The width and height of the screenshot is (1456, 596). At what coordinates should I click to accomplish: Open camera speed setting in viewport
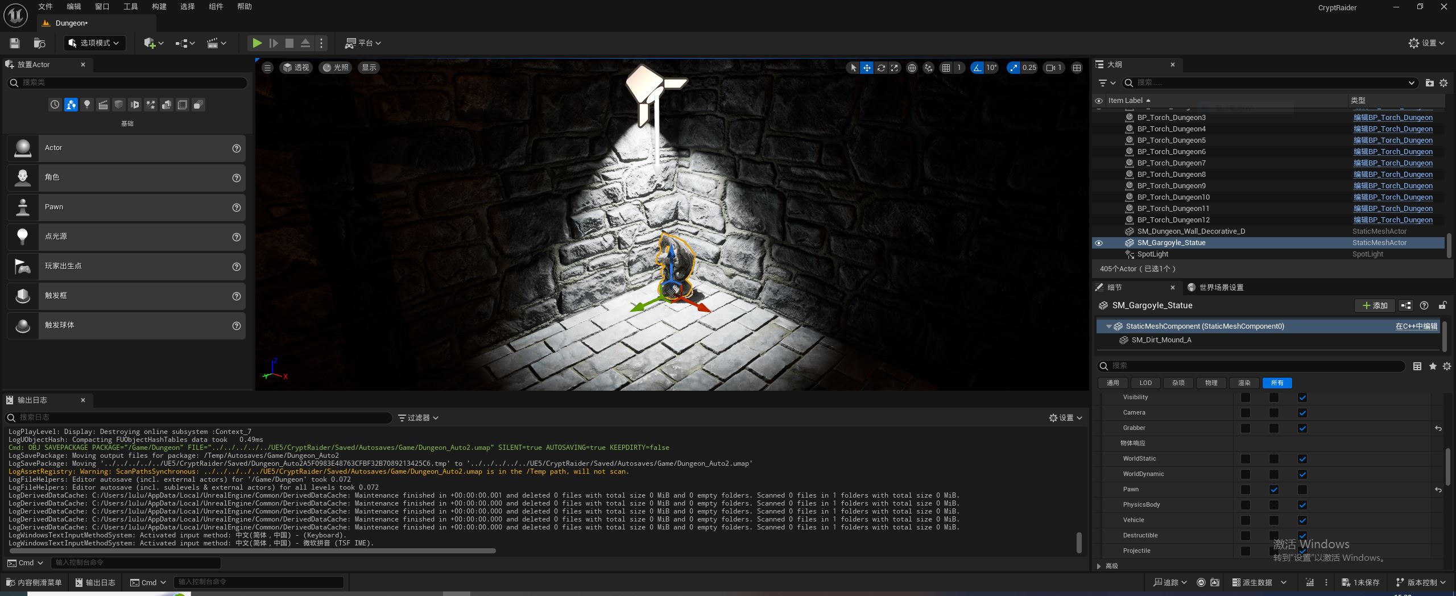1054,68
